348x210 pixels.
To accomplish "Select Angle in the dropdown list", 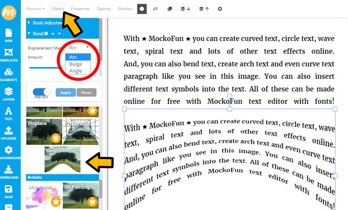I will (78, 71).
